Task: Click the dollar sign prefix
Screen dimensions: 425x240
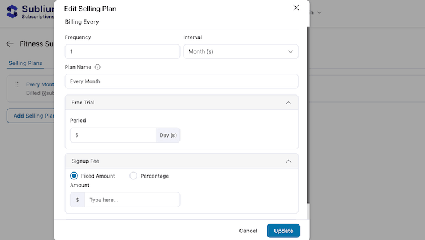Action: click(x=77, y=200)
